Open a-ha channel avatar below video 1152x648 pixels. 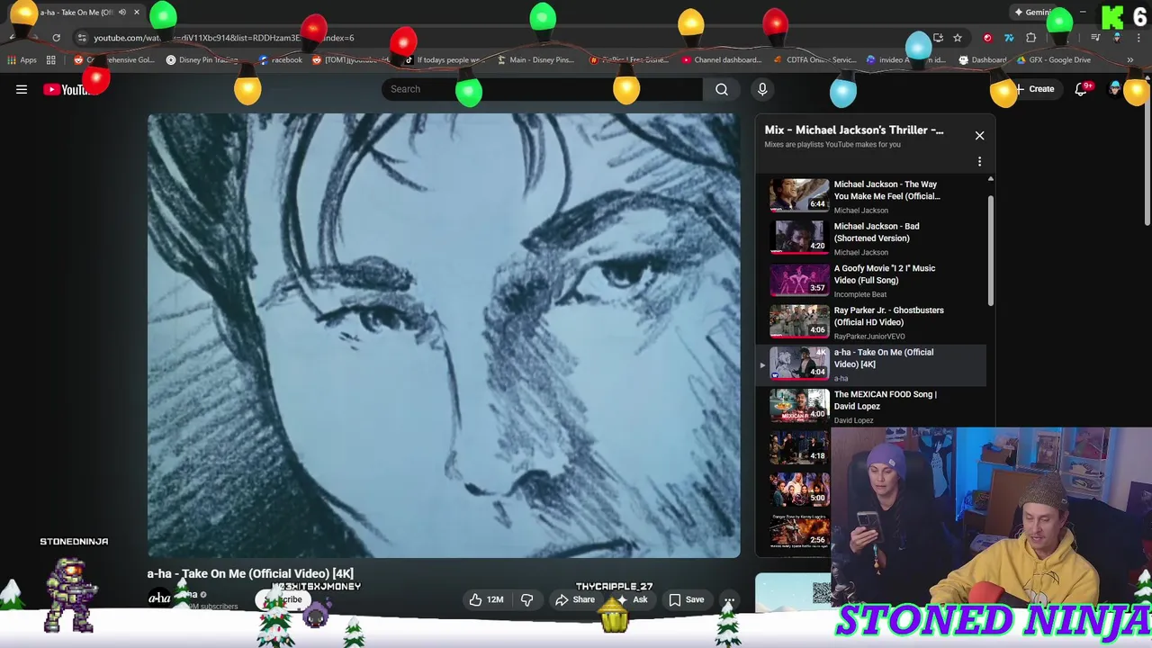(159, 599)
